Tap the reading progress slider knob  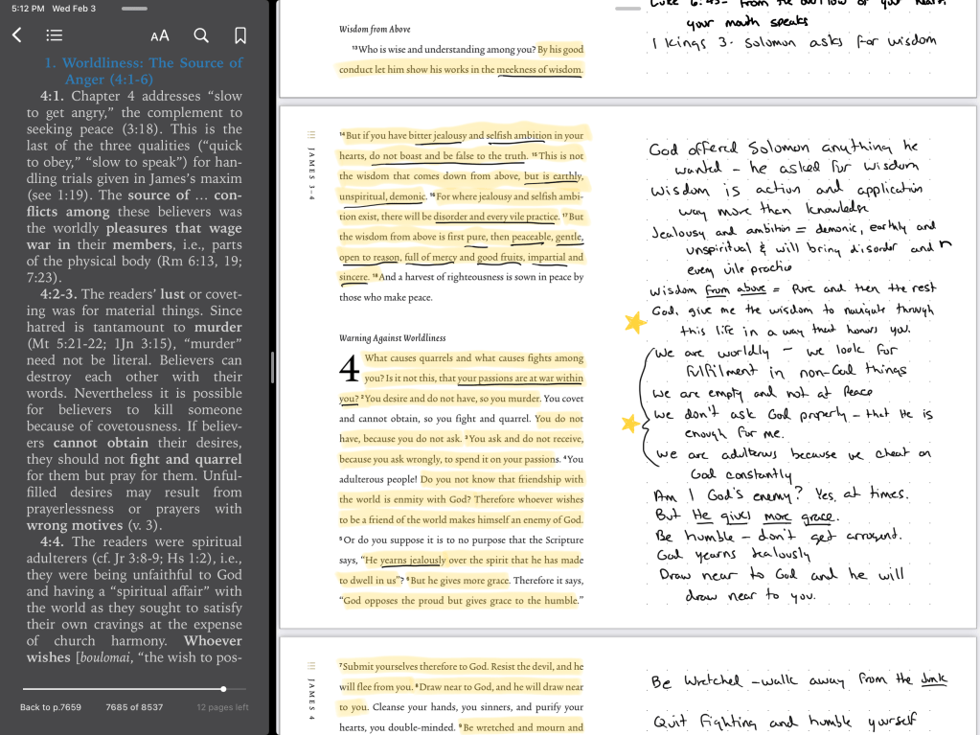[x=223, y=688]
